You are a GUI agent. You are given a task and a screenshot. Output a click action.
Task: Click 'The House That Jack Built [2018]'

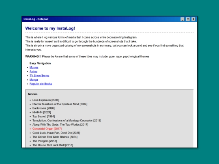click(x=53, y=145)
